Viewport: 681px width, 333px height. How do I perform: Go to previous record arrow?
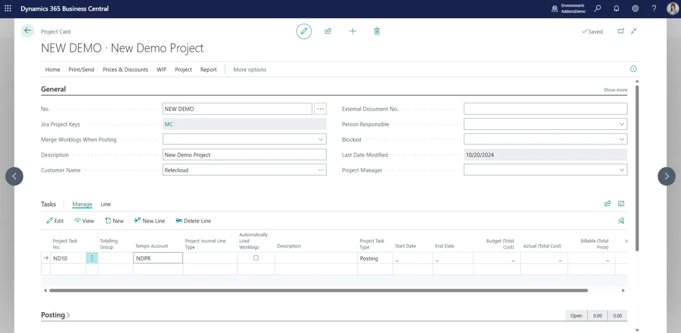coord(14,176)
